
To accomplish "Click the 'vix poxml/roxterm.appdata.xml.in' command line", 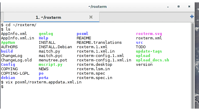I will pyautogui.click(x=43, y=82).
